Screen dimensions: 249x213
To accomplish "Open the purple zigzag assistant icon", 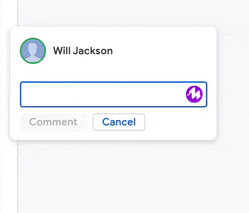I will click(194, 94).
